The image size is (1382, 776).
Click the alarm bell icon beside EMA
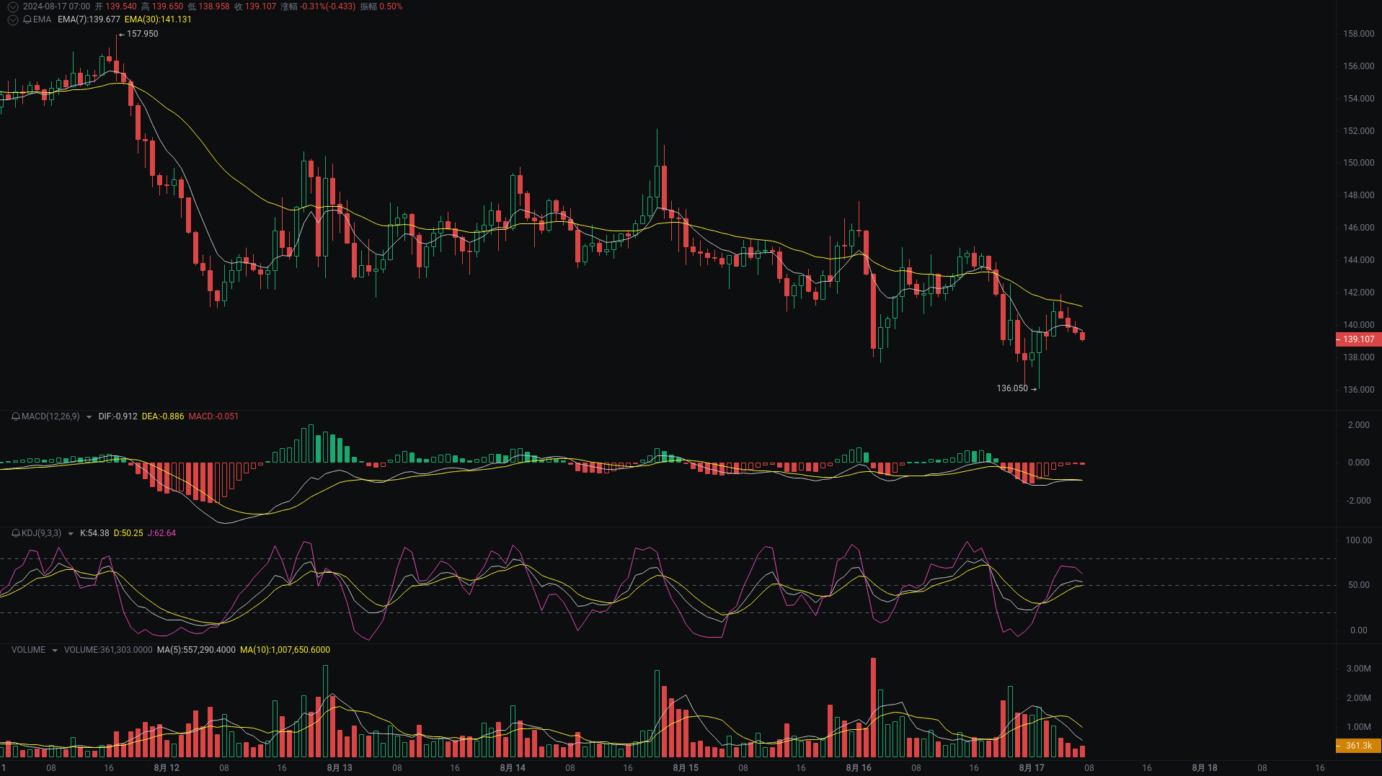[27, 19]
